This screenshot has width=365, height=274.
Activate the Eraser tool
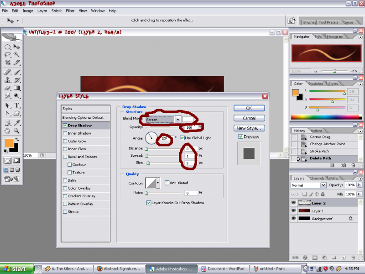[7, 88]
